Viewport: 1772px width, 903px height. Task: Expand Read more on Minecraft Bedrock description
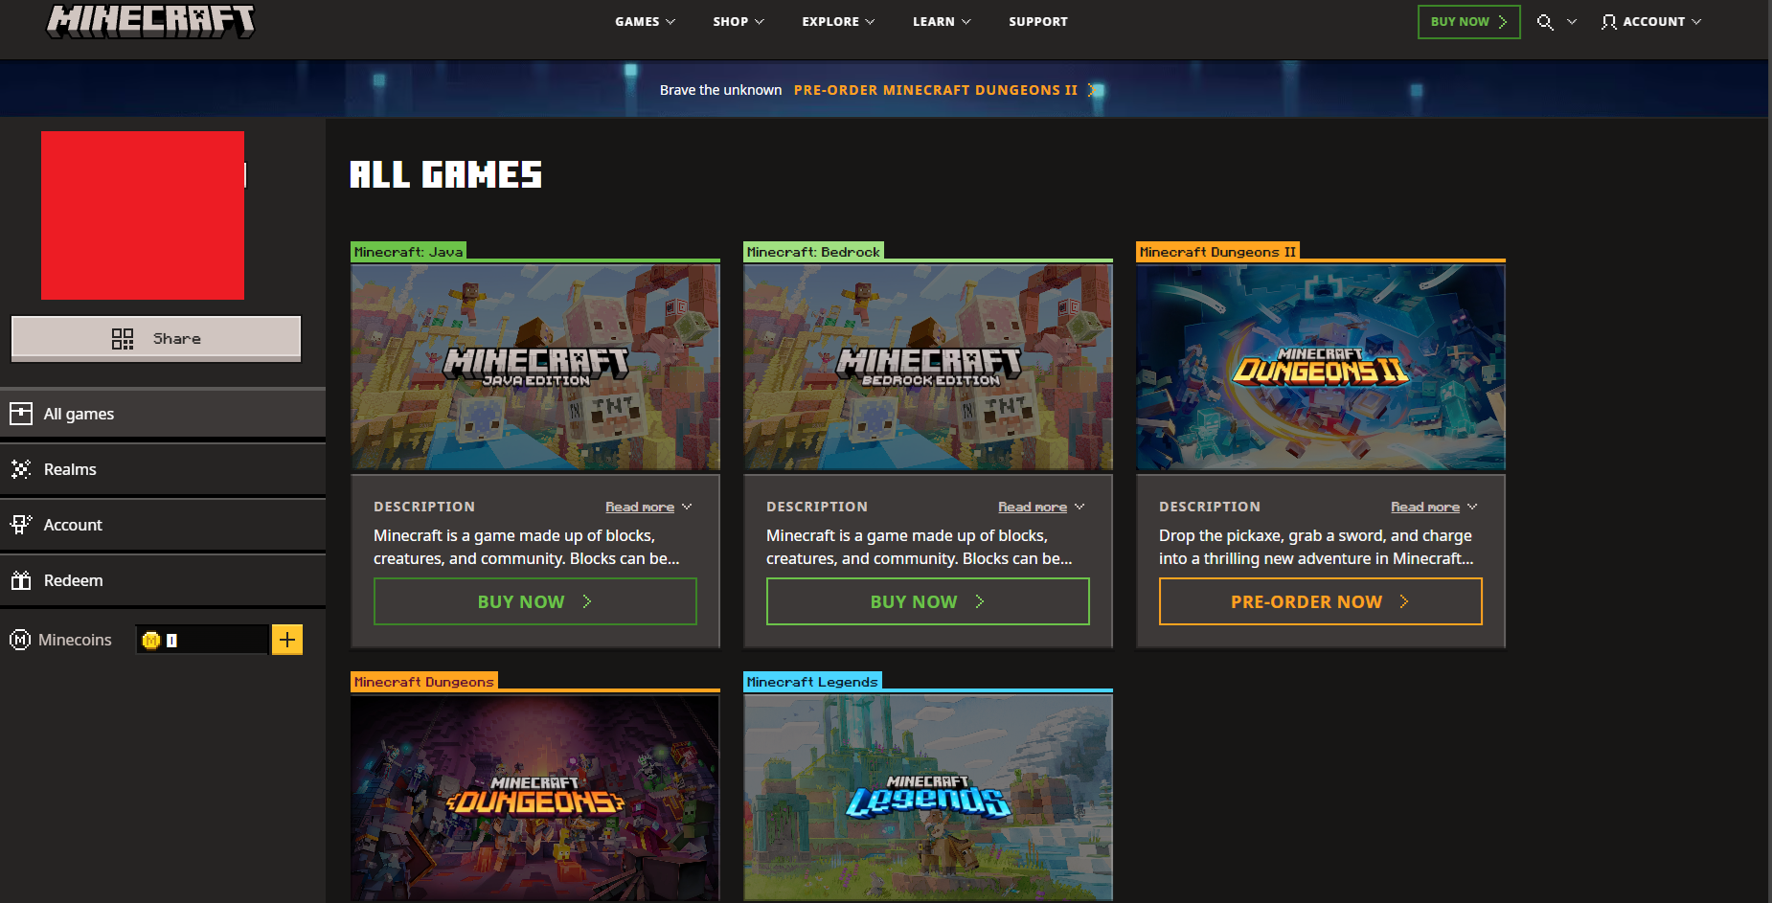[x=1041, y=507]
